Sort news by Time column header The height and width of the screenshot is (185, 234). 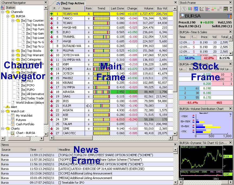coord(44,150)
